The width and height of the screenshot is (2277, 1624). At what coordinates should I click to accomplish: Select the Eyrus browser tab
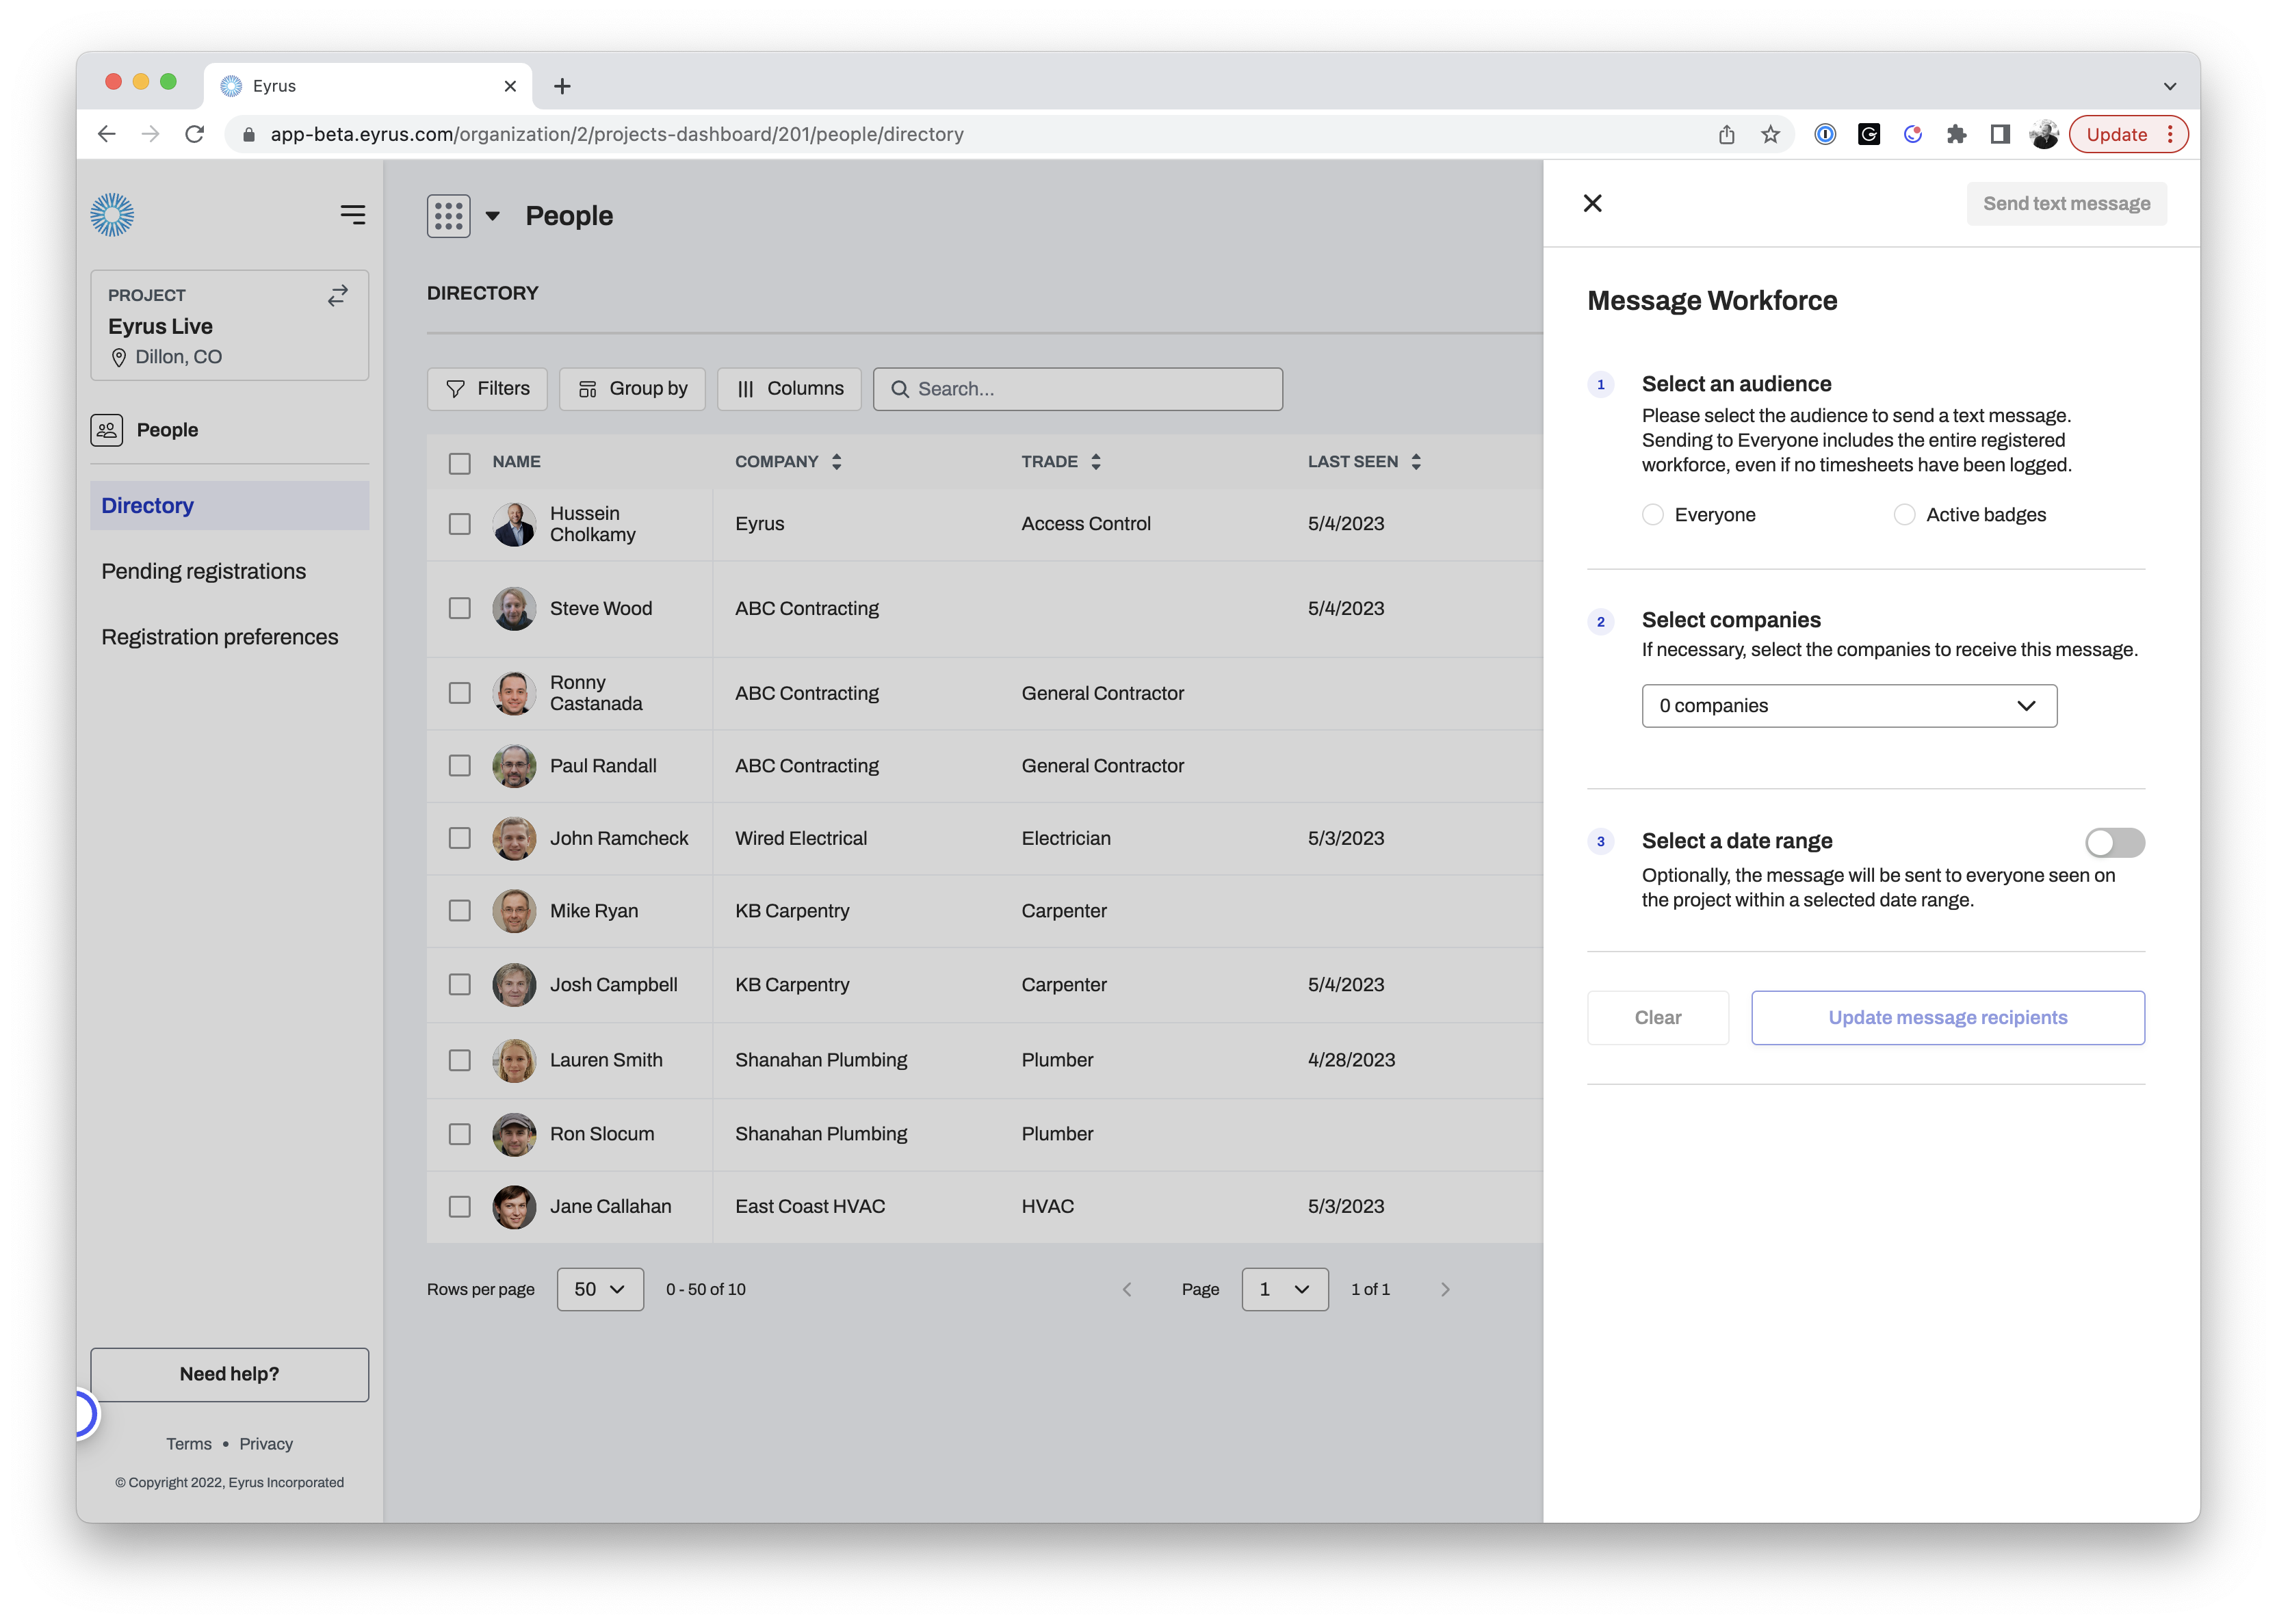pyautogui.click(x=367, y=86)
